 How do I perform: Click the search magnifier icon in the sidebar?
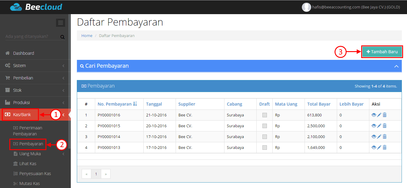coord(62,37)
